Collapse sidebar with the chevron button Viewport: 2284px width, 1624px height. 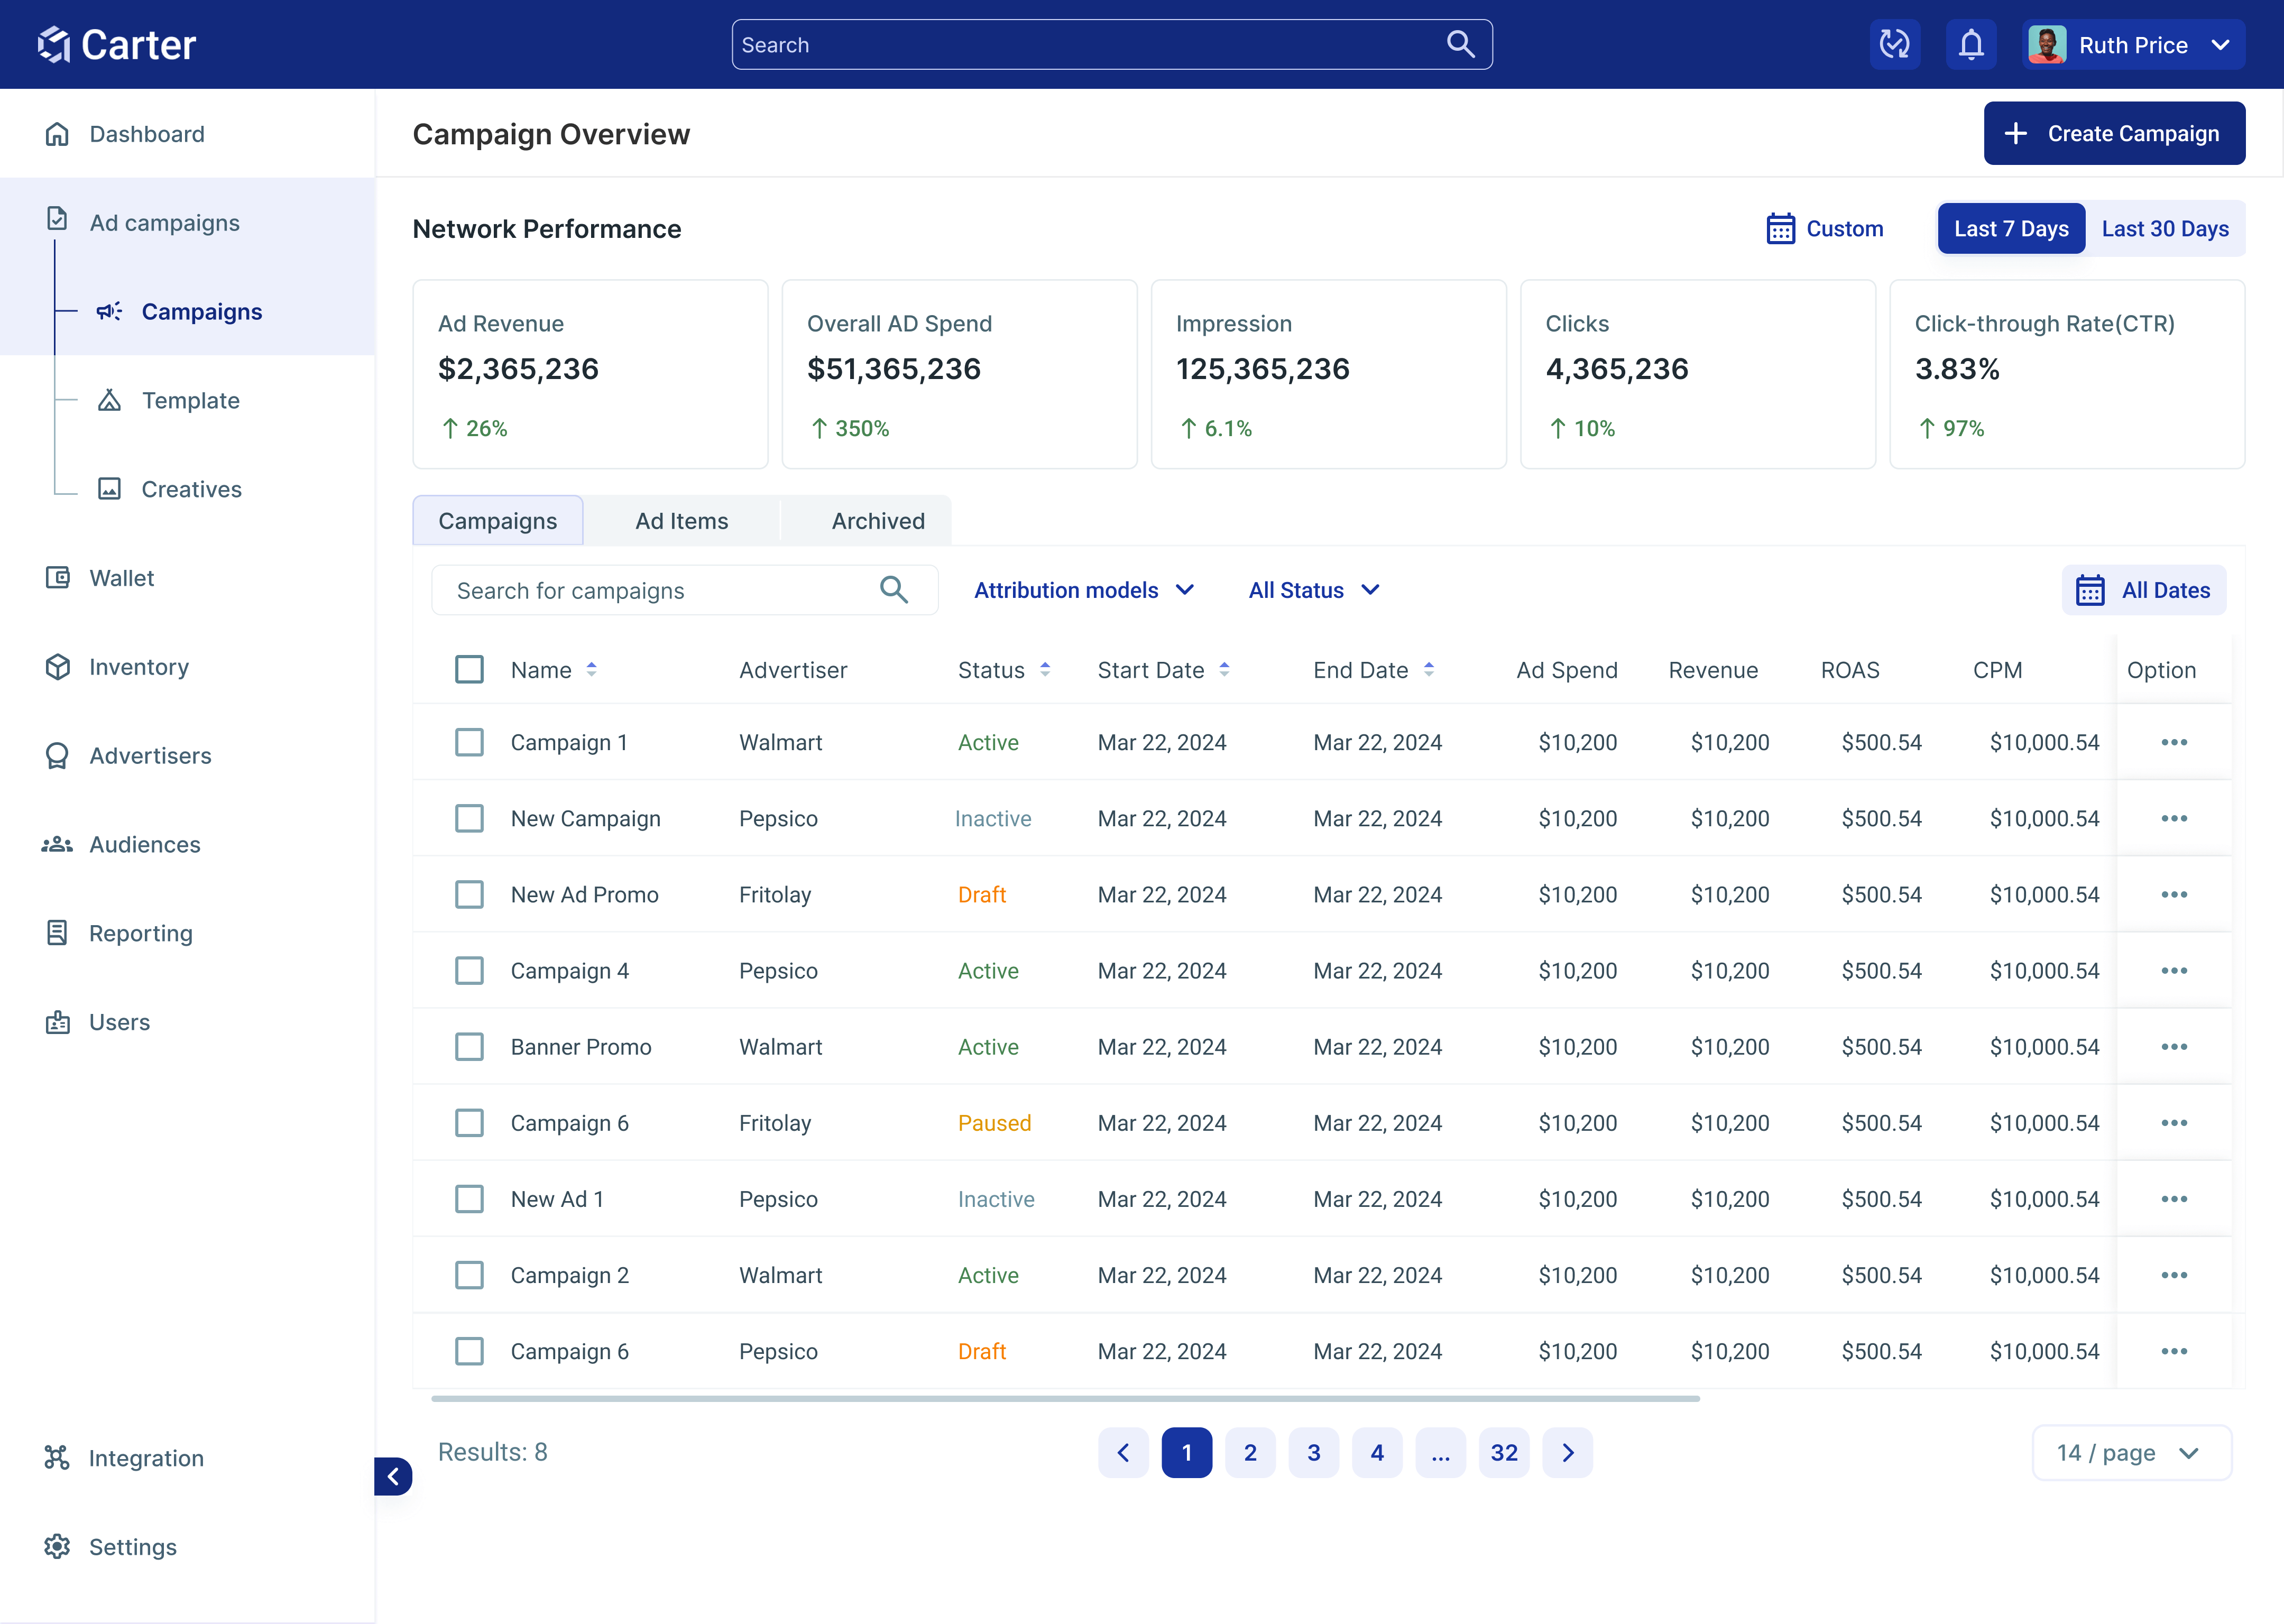coord(393,1476)
